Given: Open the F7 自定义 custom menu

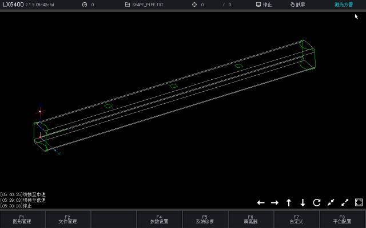Looking at the screenshot, I should click(296, 219).
